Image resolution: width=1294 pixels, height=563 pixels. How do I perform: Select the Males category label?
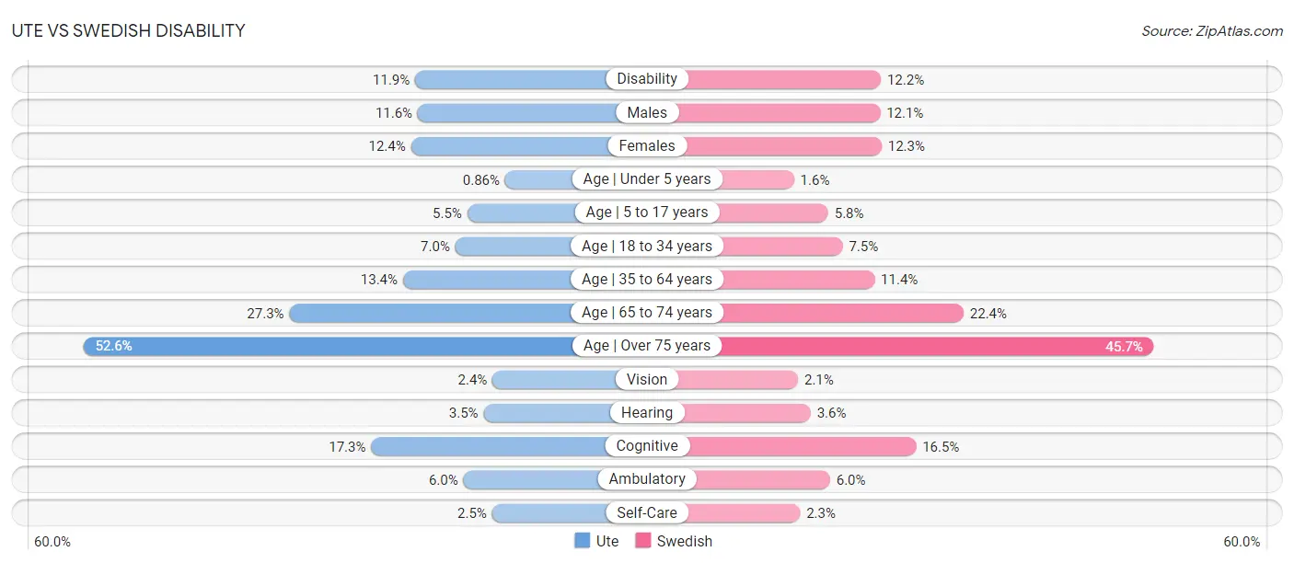point(647,112)
